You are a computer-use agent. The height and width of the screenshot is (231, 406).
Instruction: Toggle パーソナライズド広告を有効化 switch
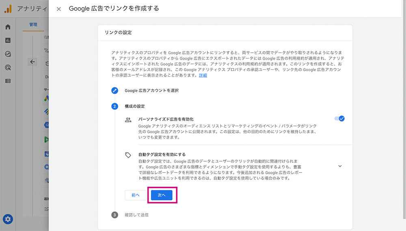coord(339,119)
